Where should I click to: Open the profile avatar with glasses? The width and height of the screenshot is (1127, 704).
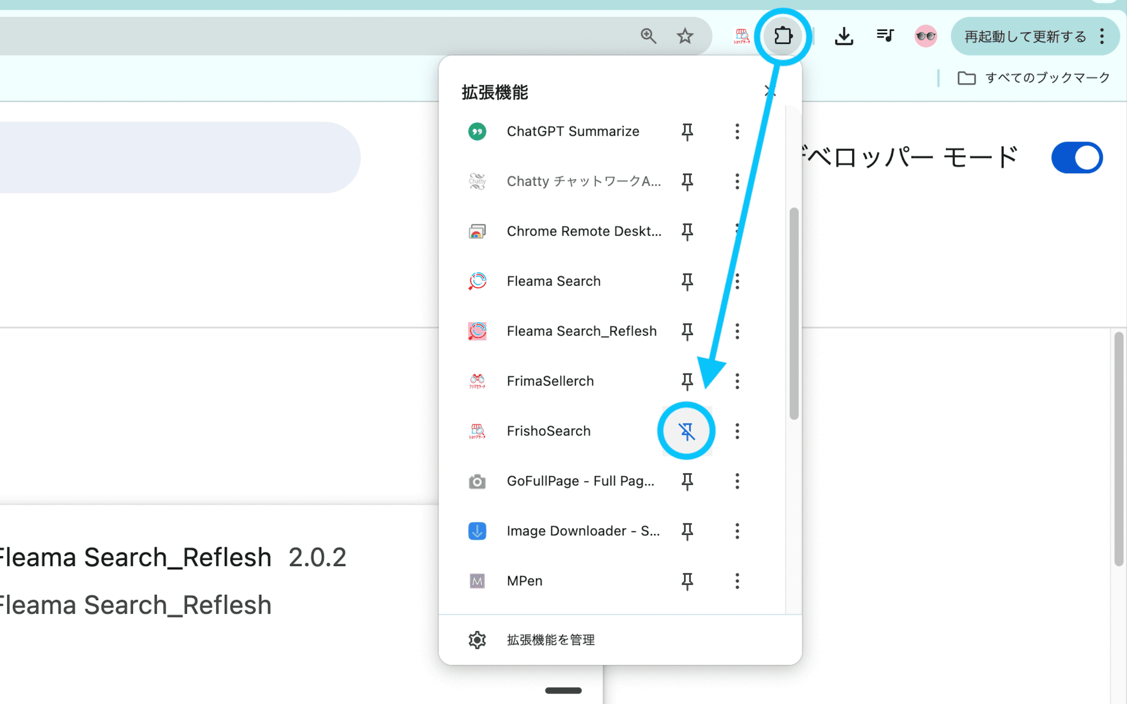click(925, 36)
